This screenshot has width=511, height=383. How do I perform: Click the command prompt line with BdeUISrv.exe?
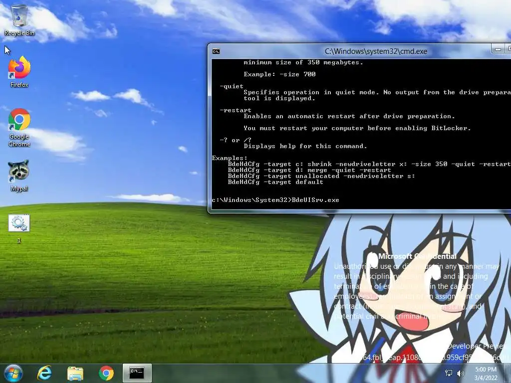click(275, 200)
